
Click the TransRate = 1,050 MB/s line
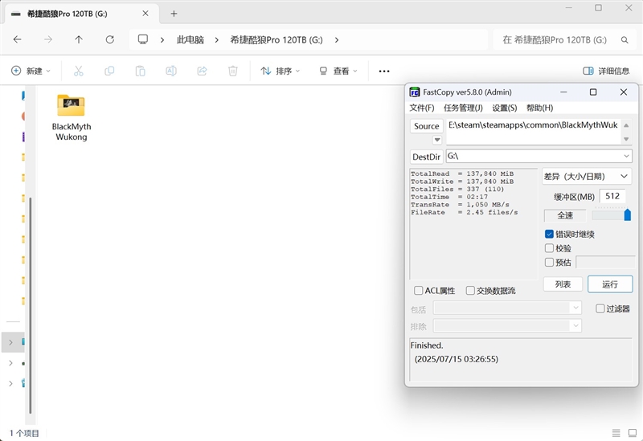point(460,205)
